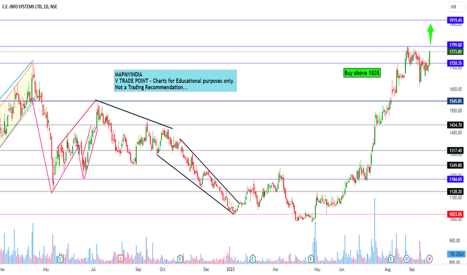This screenshot has height=275, width=467.
Task: Click the 1545.85 price level label
Action: coord(455,101)
